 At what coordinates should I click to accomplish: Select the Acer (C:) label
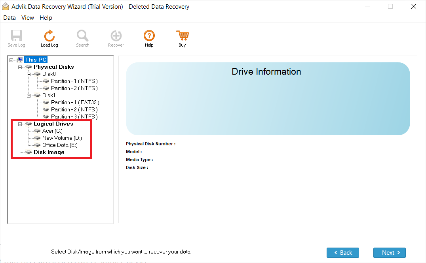52,131
